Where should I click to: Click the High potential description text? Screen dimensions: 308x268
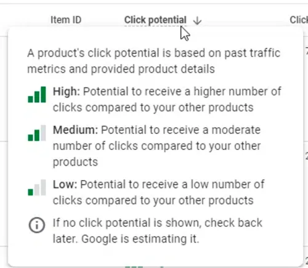click(167, 100)
